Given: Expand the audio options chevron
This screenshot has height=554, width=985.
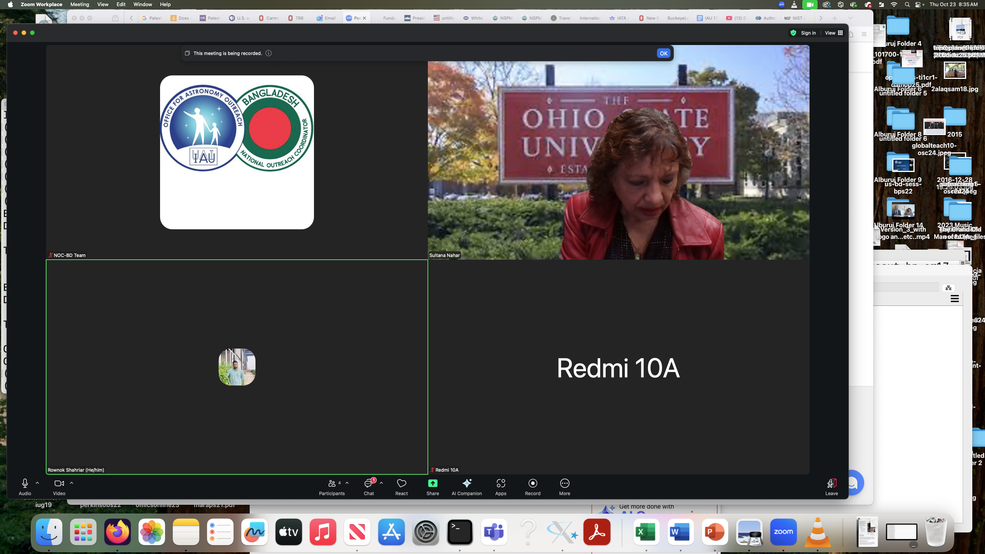Looking at the screenshot, I should coord(37,483).
